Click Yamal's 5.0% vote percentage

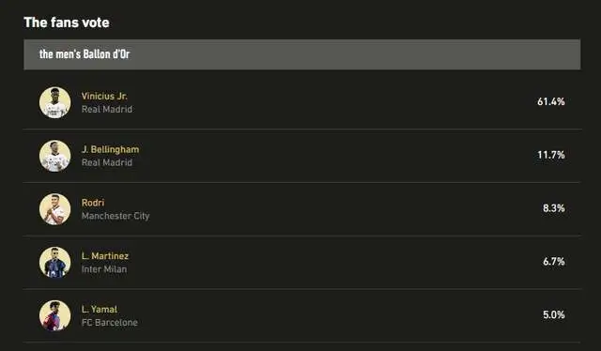coord(553,314)
